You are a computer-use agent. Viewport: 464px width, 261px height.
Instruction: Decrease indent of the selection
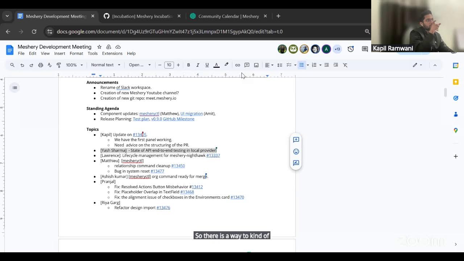(x=327, y=65)
